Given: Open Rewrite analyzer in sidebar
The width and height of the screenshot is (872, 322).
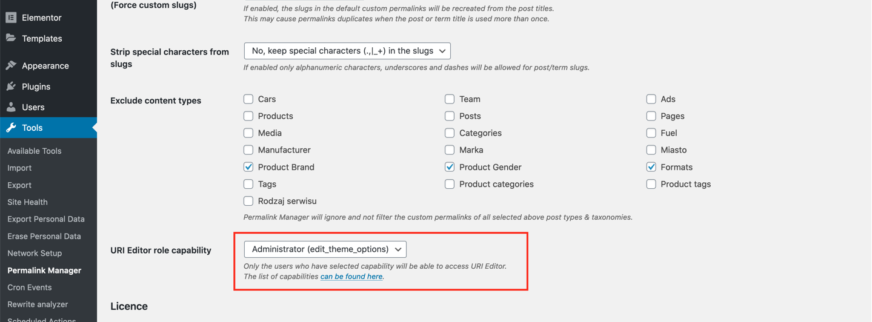Looking at the screenshot, I should coord(38,304).
